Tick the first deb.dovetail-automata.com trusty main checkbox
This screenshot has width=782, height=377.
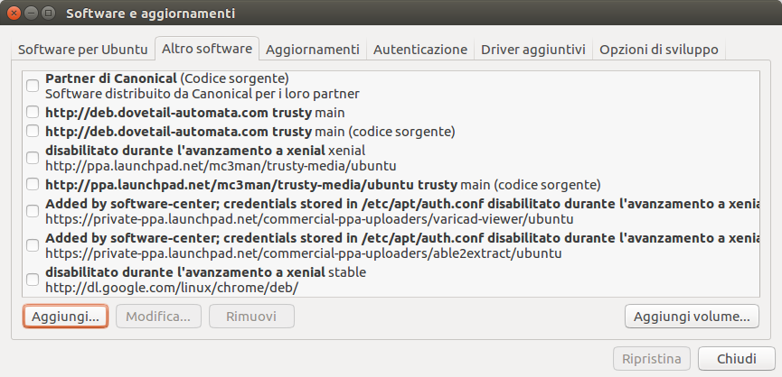coord(33,112)
